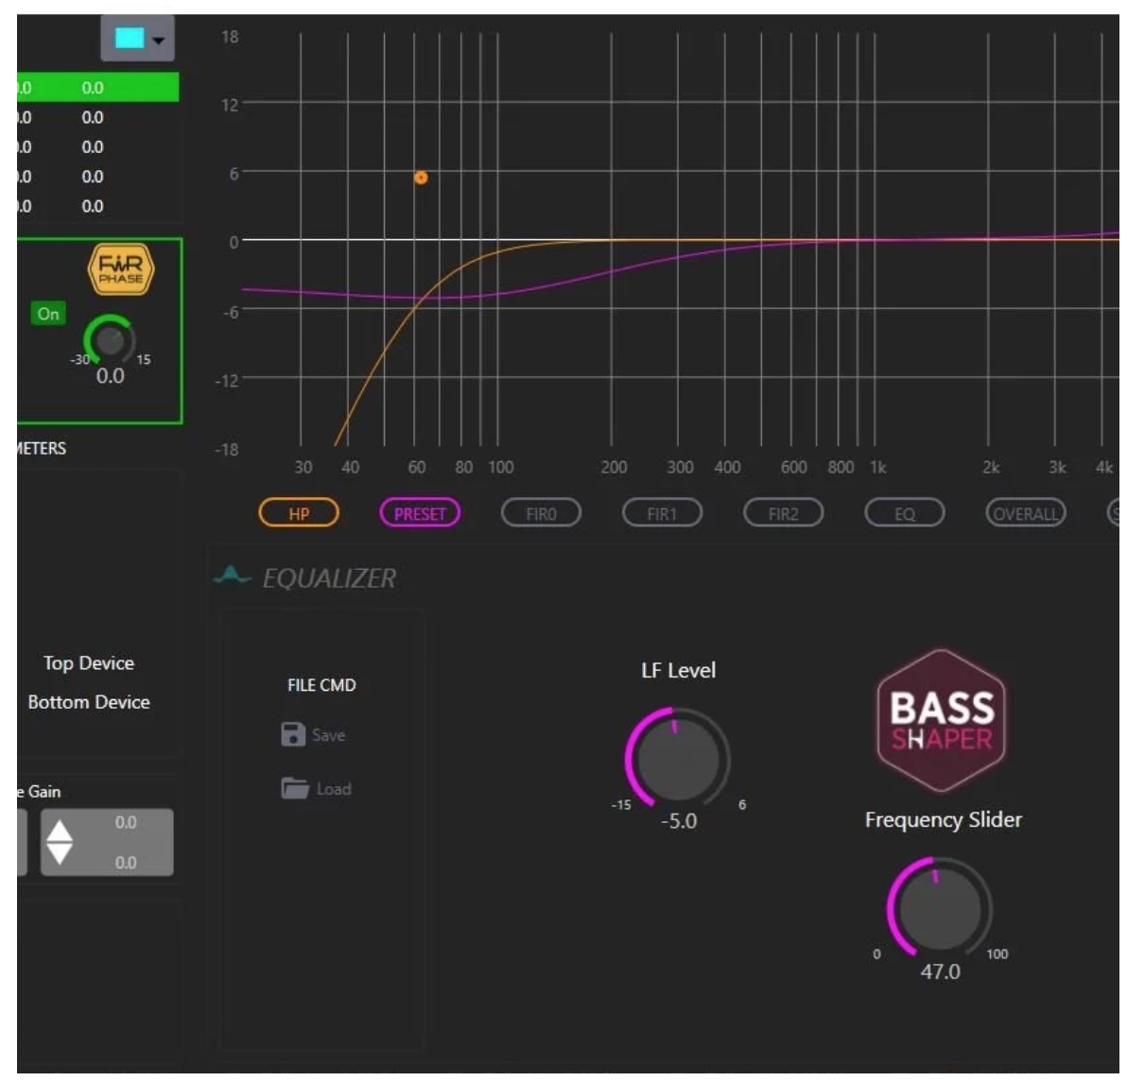Image resolution: width=1127 pixels, height=1081 pixels.
Task: Toggle the HP curve display
Action: coord(299,513)
